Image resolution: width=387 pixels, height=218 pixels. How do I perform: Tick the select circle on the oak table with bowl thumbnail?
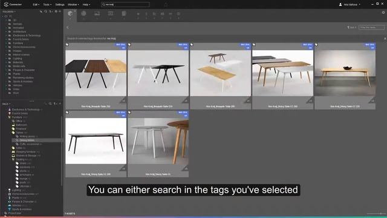tap(316, 45)
